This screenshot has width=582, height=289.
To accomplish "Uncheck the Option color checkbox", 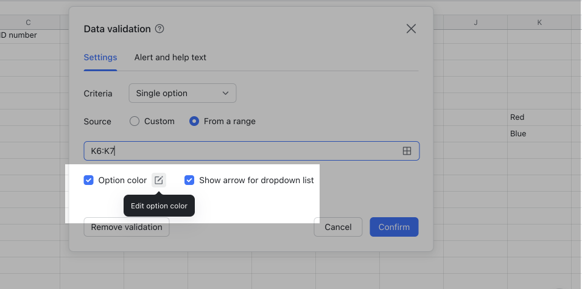I will 89,180.
